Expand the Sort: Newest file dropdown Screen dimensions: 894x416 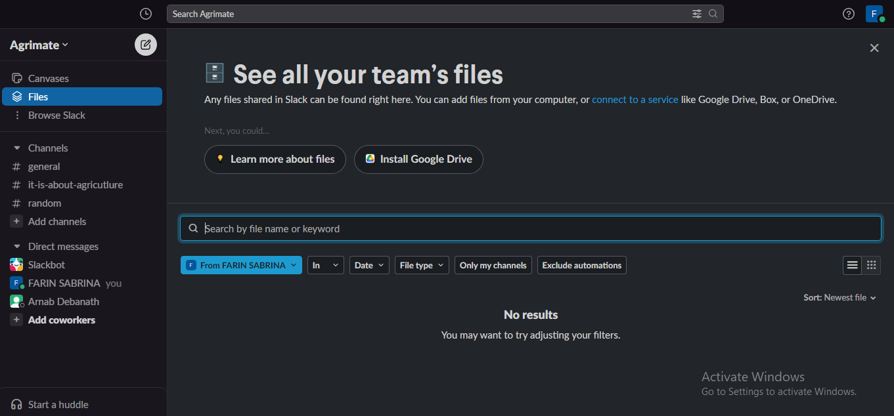click(x=839, y=298)
